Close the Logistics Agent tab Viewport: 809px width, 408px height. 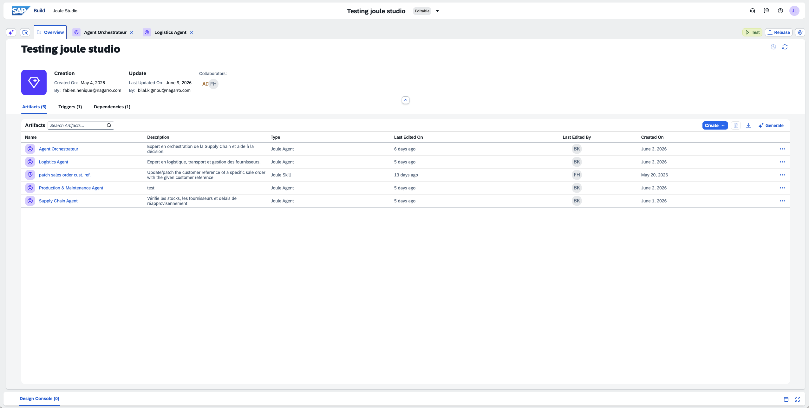click(192, 32)
